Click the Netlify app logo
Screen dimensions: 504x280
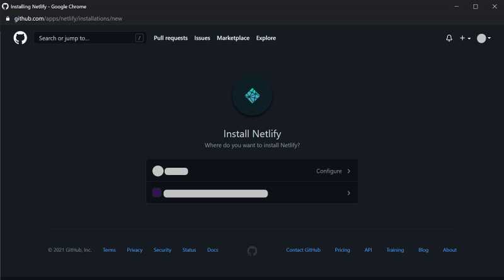252,96
